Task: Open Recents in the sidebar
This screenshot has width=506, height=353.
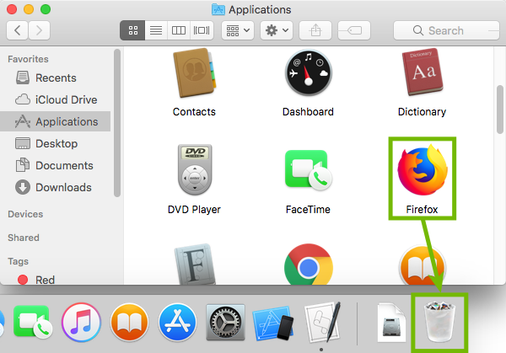Action: 55,78
